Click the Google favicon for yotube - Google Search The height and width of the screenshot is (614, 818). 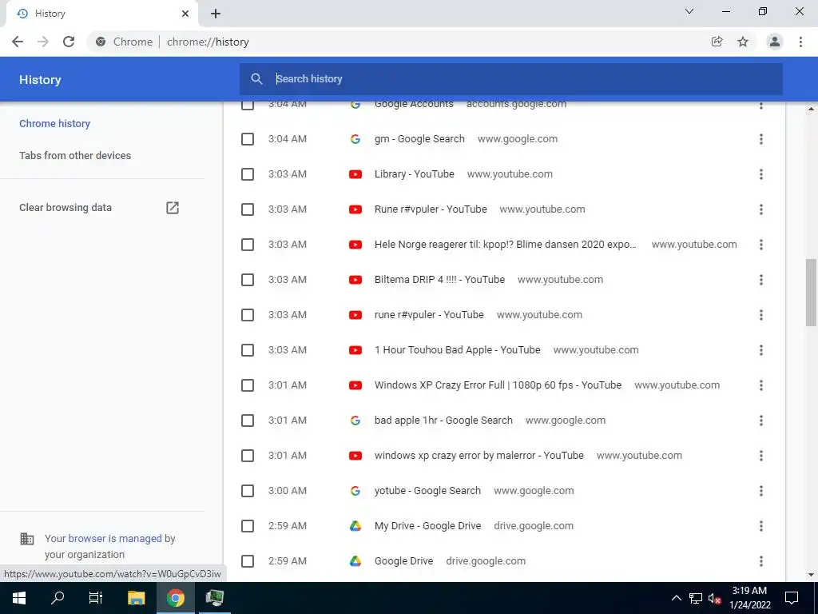click(355, 491)
